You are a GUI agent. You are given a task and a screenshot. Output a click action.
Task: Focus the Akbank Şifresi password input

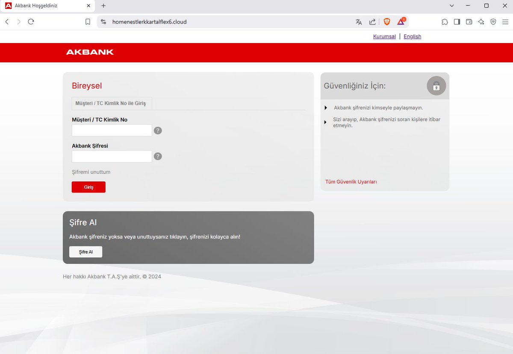pos(112,156)
